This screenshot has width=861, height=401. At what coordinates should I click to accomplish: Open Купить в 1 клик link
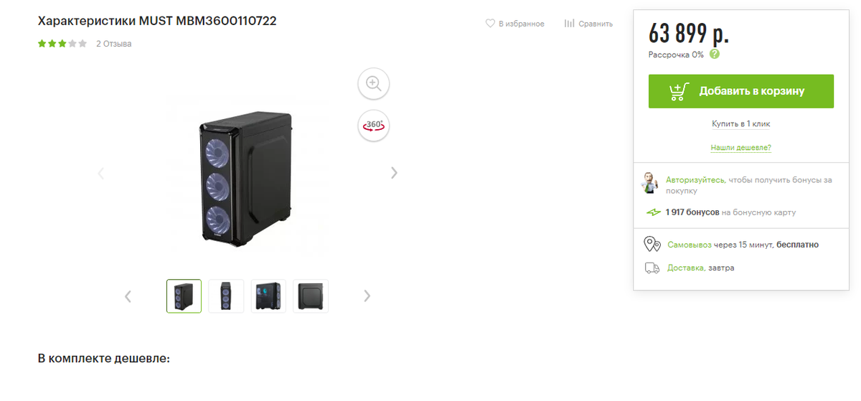740,124
